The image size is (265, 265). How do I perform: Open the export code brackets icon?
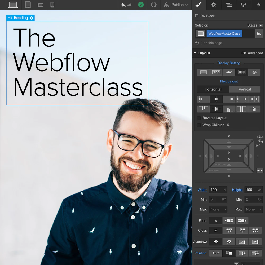153,5
